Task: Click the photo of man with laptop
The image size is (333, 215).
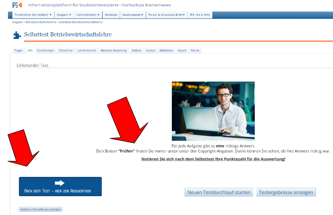Action: 213,111
